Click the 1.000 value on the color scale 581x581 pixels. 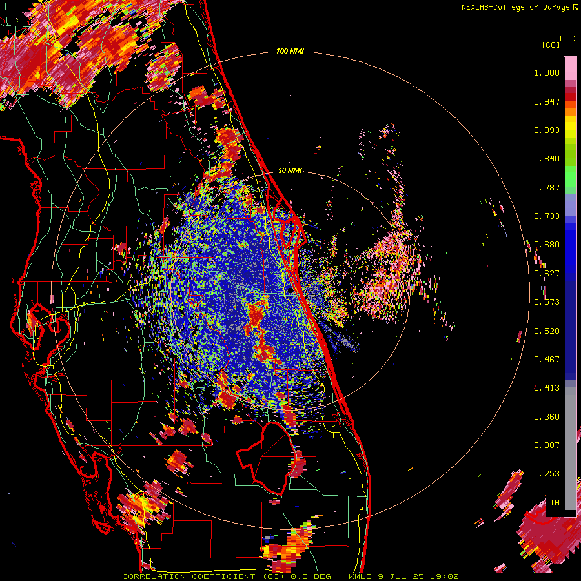click(x=547, y=72)
